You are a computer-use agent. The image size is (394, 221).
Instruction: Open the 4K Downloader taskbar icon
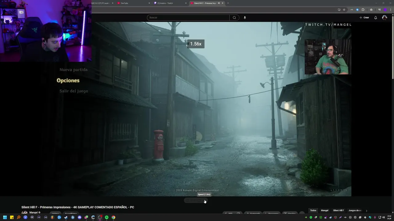(32, 217)
